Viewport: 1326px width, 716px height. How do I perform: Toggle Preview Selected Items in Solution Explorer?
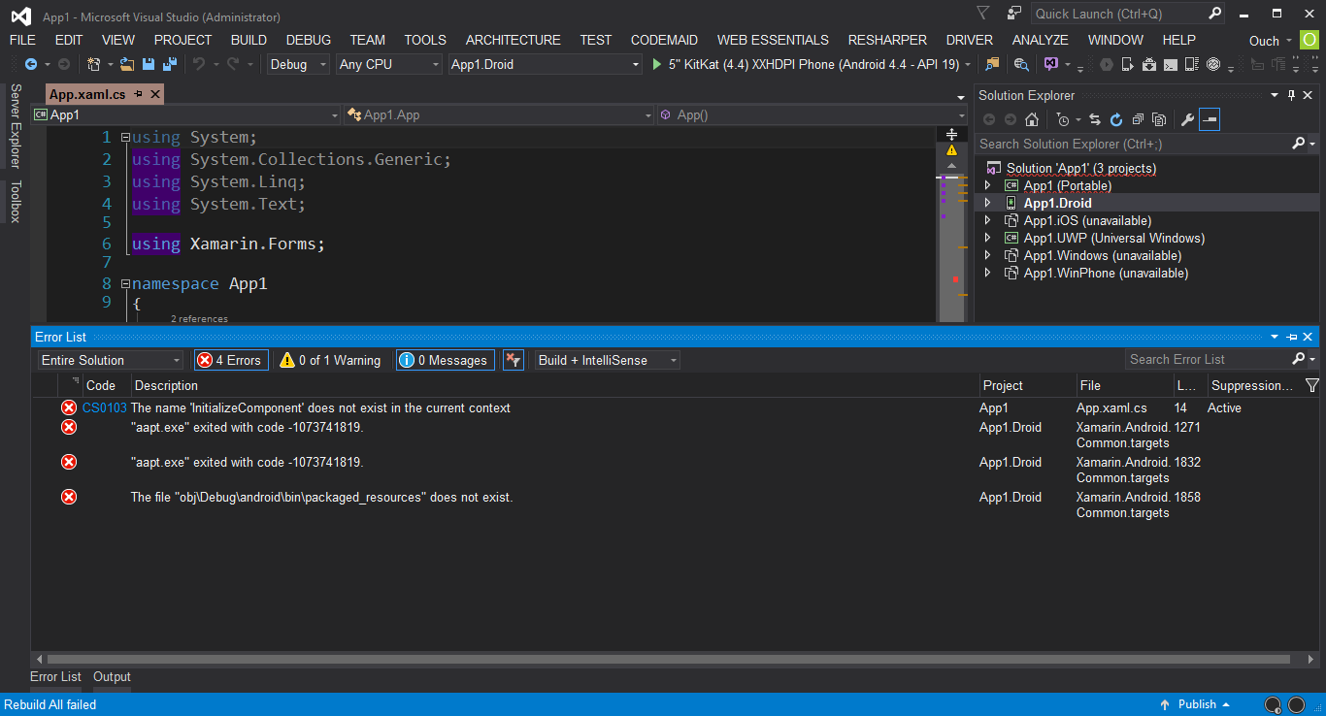click(1210, 119)
